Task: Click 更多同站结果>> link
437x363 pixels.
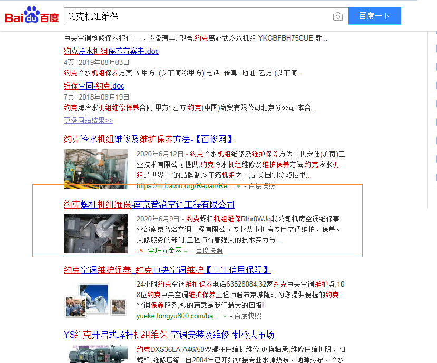Action: point(88,120)
